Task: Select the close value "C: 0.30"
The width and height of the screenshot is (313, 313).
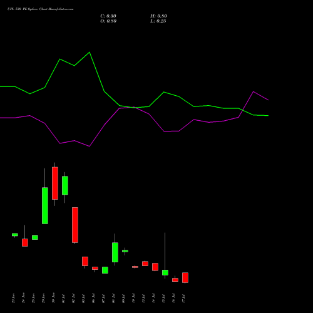Action: pyautogui.click(x=108, y=16)
